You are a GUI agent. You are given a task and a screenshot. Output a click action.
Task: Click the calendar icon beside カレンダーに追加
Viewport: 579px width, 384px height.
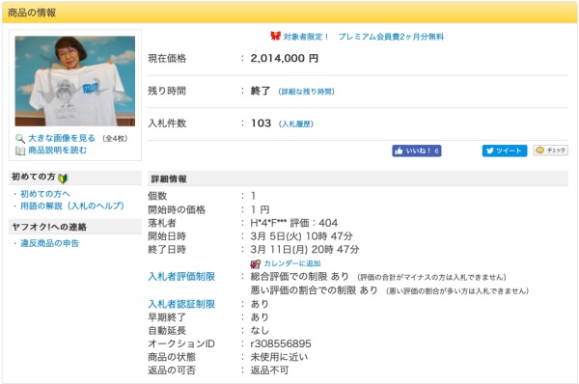[x=255, y=264]
